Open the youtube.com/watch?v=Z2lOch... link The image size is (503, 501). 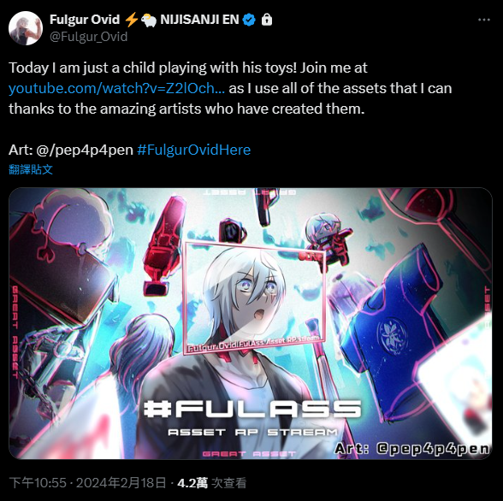[x=116, y=88]
